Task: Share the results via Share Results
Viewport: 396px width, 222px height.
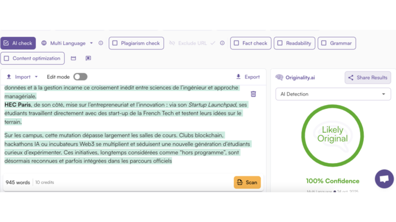Action: (x=368, y=77)
